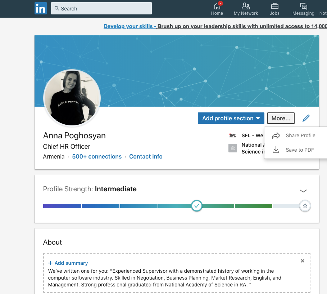Screen dimensions: 327x294
Task: Click the pencil icon to edit the profile intro
Action: click(306, 118)
